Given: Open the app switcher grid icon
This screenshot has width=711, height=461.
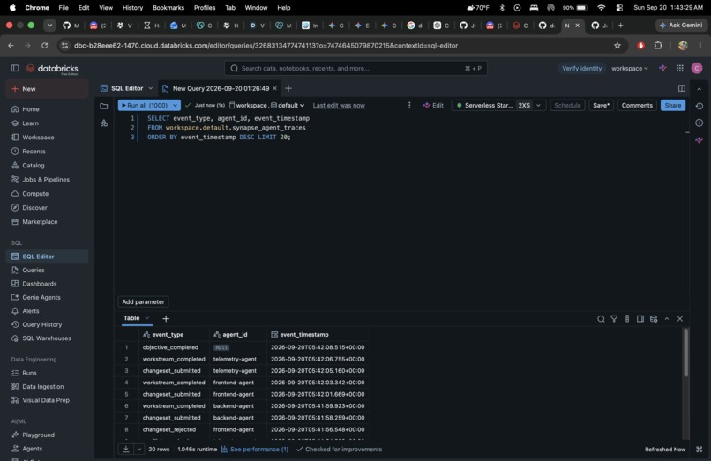Looking at the screenshot, I should (x=680, y=68).
